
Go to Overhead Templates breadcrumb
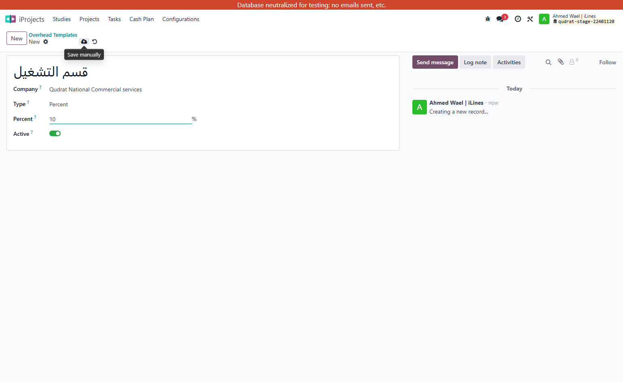click(53, 35)
